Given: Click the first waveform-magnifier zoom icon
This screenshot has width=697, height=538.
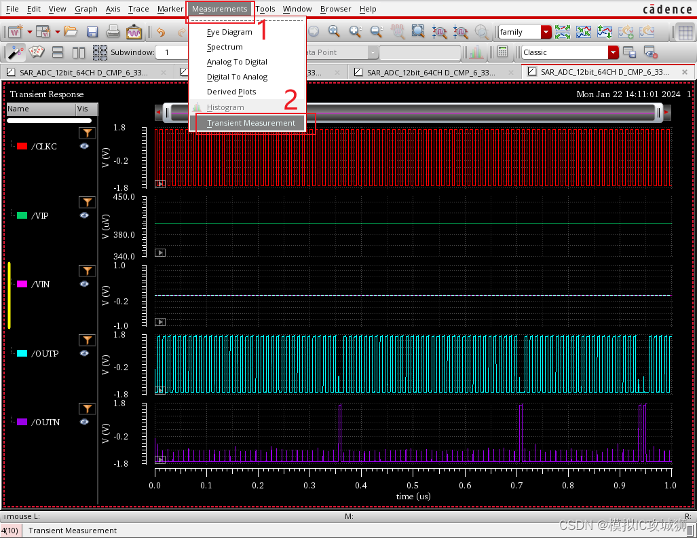Looking at the screenshot, I should tap(439, 31).
